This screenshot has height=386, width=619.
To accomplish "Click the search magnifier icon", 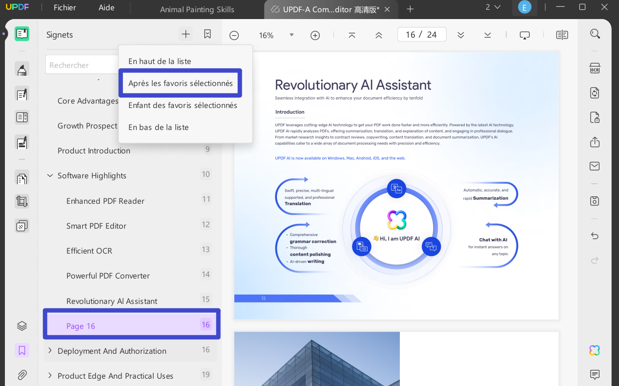I will [x=595, y=34].
